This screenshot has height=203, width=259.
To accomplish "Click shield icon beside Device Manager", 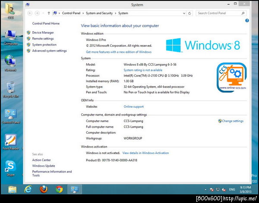I will click(28, 32).
